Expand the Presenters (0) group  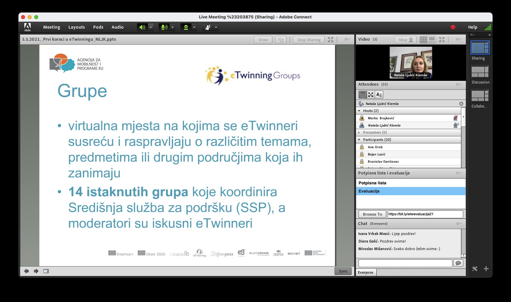coord(359,132)
